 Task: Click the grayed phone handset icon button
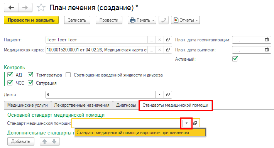click(164, 20)
